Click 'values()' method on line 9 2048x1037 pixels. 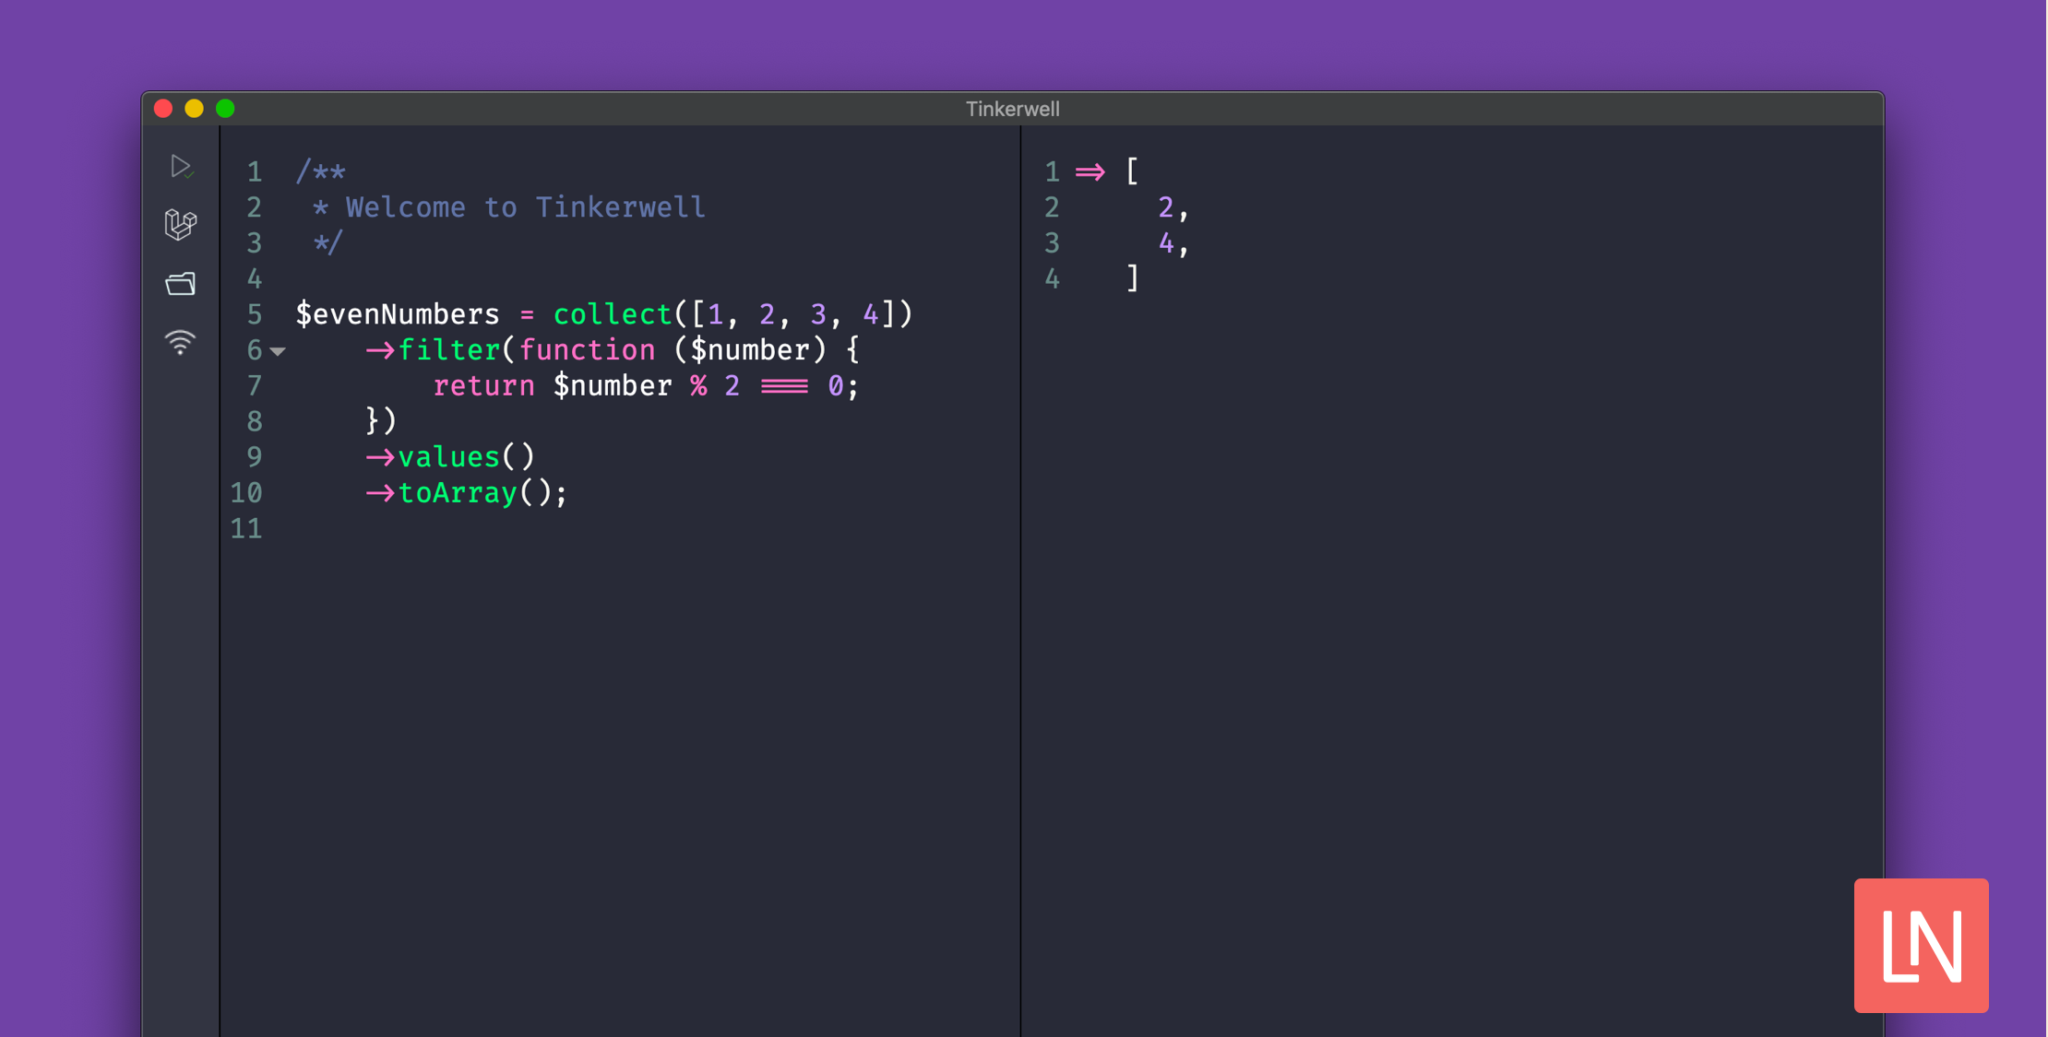[467, 457]
